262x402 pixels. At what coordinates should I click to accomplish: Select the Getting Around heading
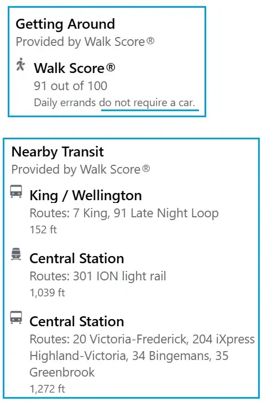(65, 24)
